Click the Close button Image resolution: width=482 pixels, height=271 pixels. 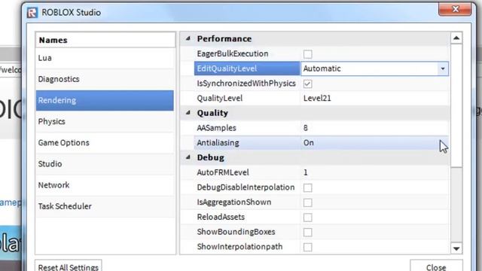pyautogui.click(x=436, y=266)
